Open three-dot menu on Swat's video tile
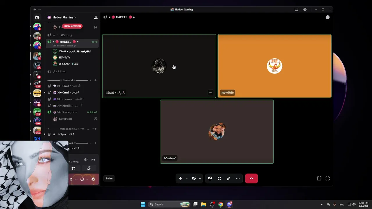The width and height of the screenshot is (372, 209). (x=210, y=93)
